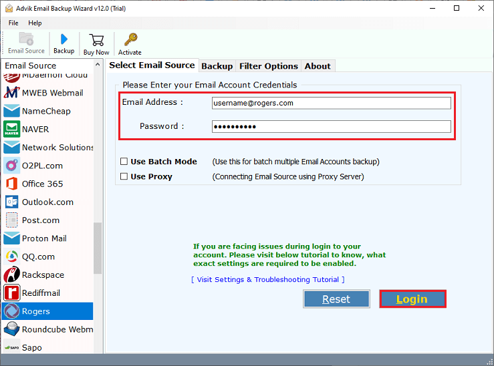Screen dimensions: 494x366
Task: Select the NameCheap envelope icon
Action: (11, 111)
